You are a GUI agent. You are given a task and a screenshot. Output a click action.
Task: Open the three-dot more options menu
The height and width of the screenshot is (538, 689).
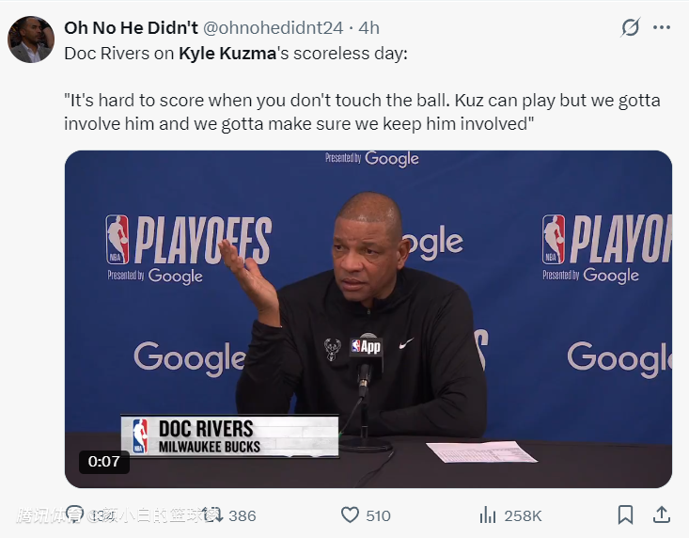pyautogui.click(x=662, y=27)
